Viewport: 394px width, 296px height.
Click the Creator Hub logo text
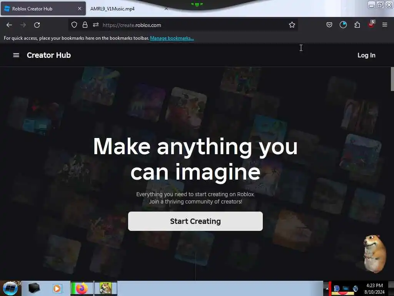click(49, 55)
